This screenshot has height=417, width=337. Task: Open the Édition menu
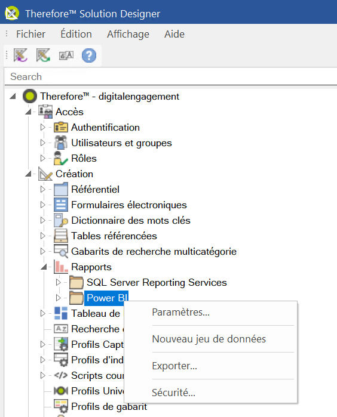click(76, 34)
